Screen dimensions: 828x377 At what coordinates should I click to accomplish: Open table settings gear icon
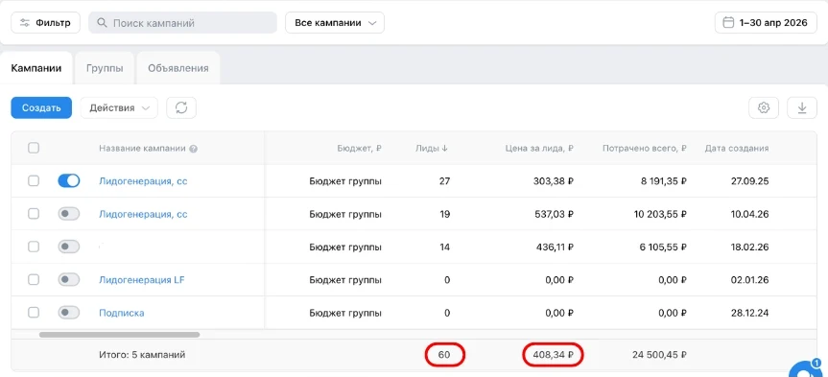764,107
